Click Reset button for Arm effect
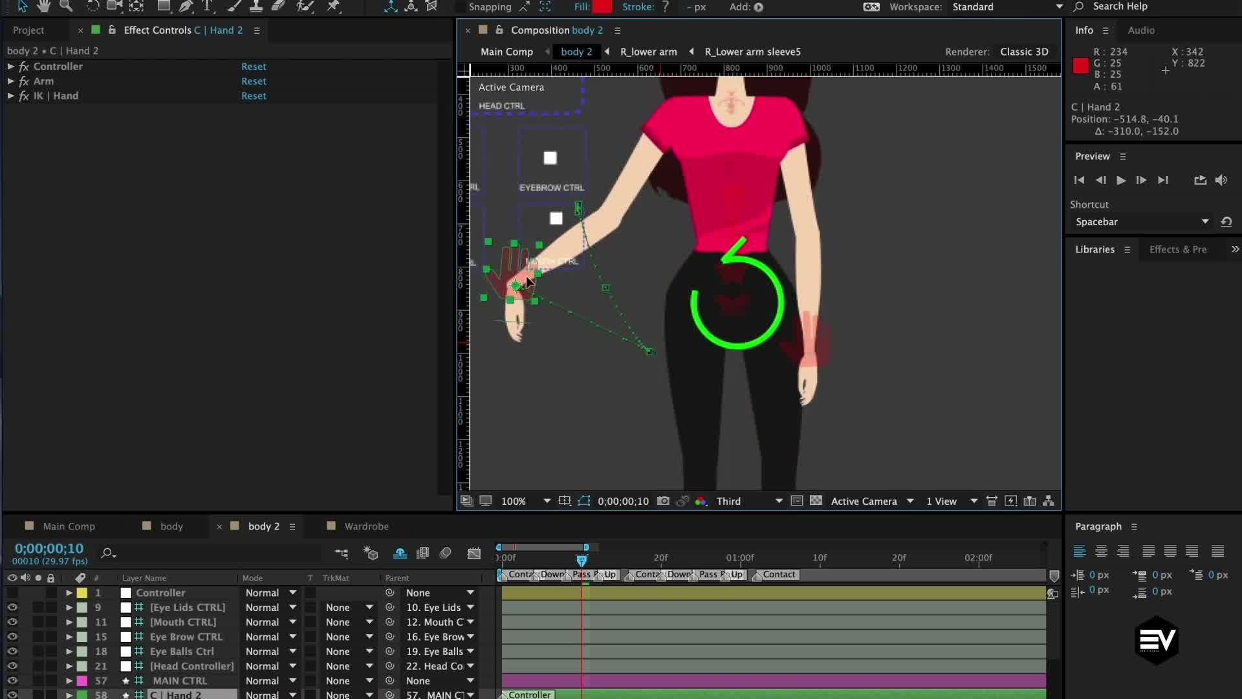Viewport: 1242px width, 699px height. (254, 81)
